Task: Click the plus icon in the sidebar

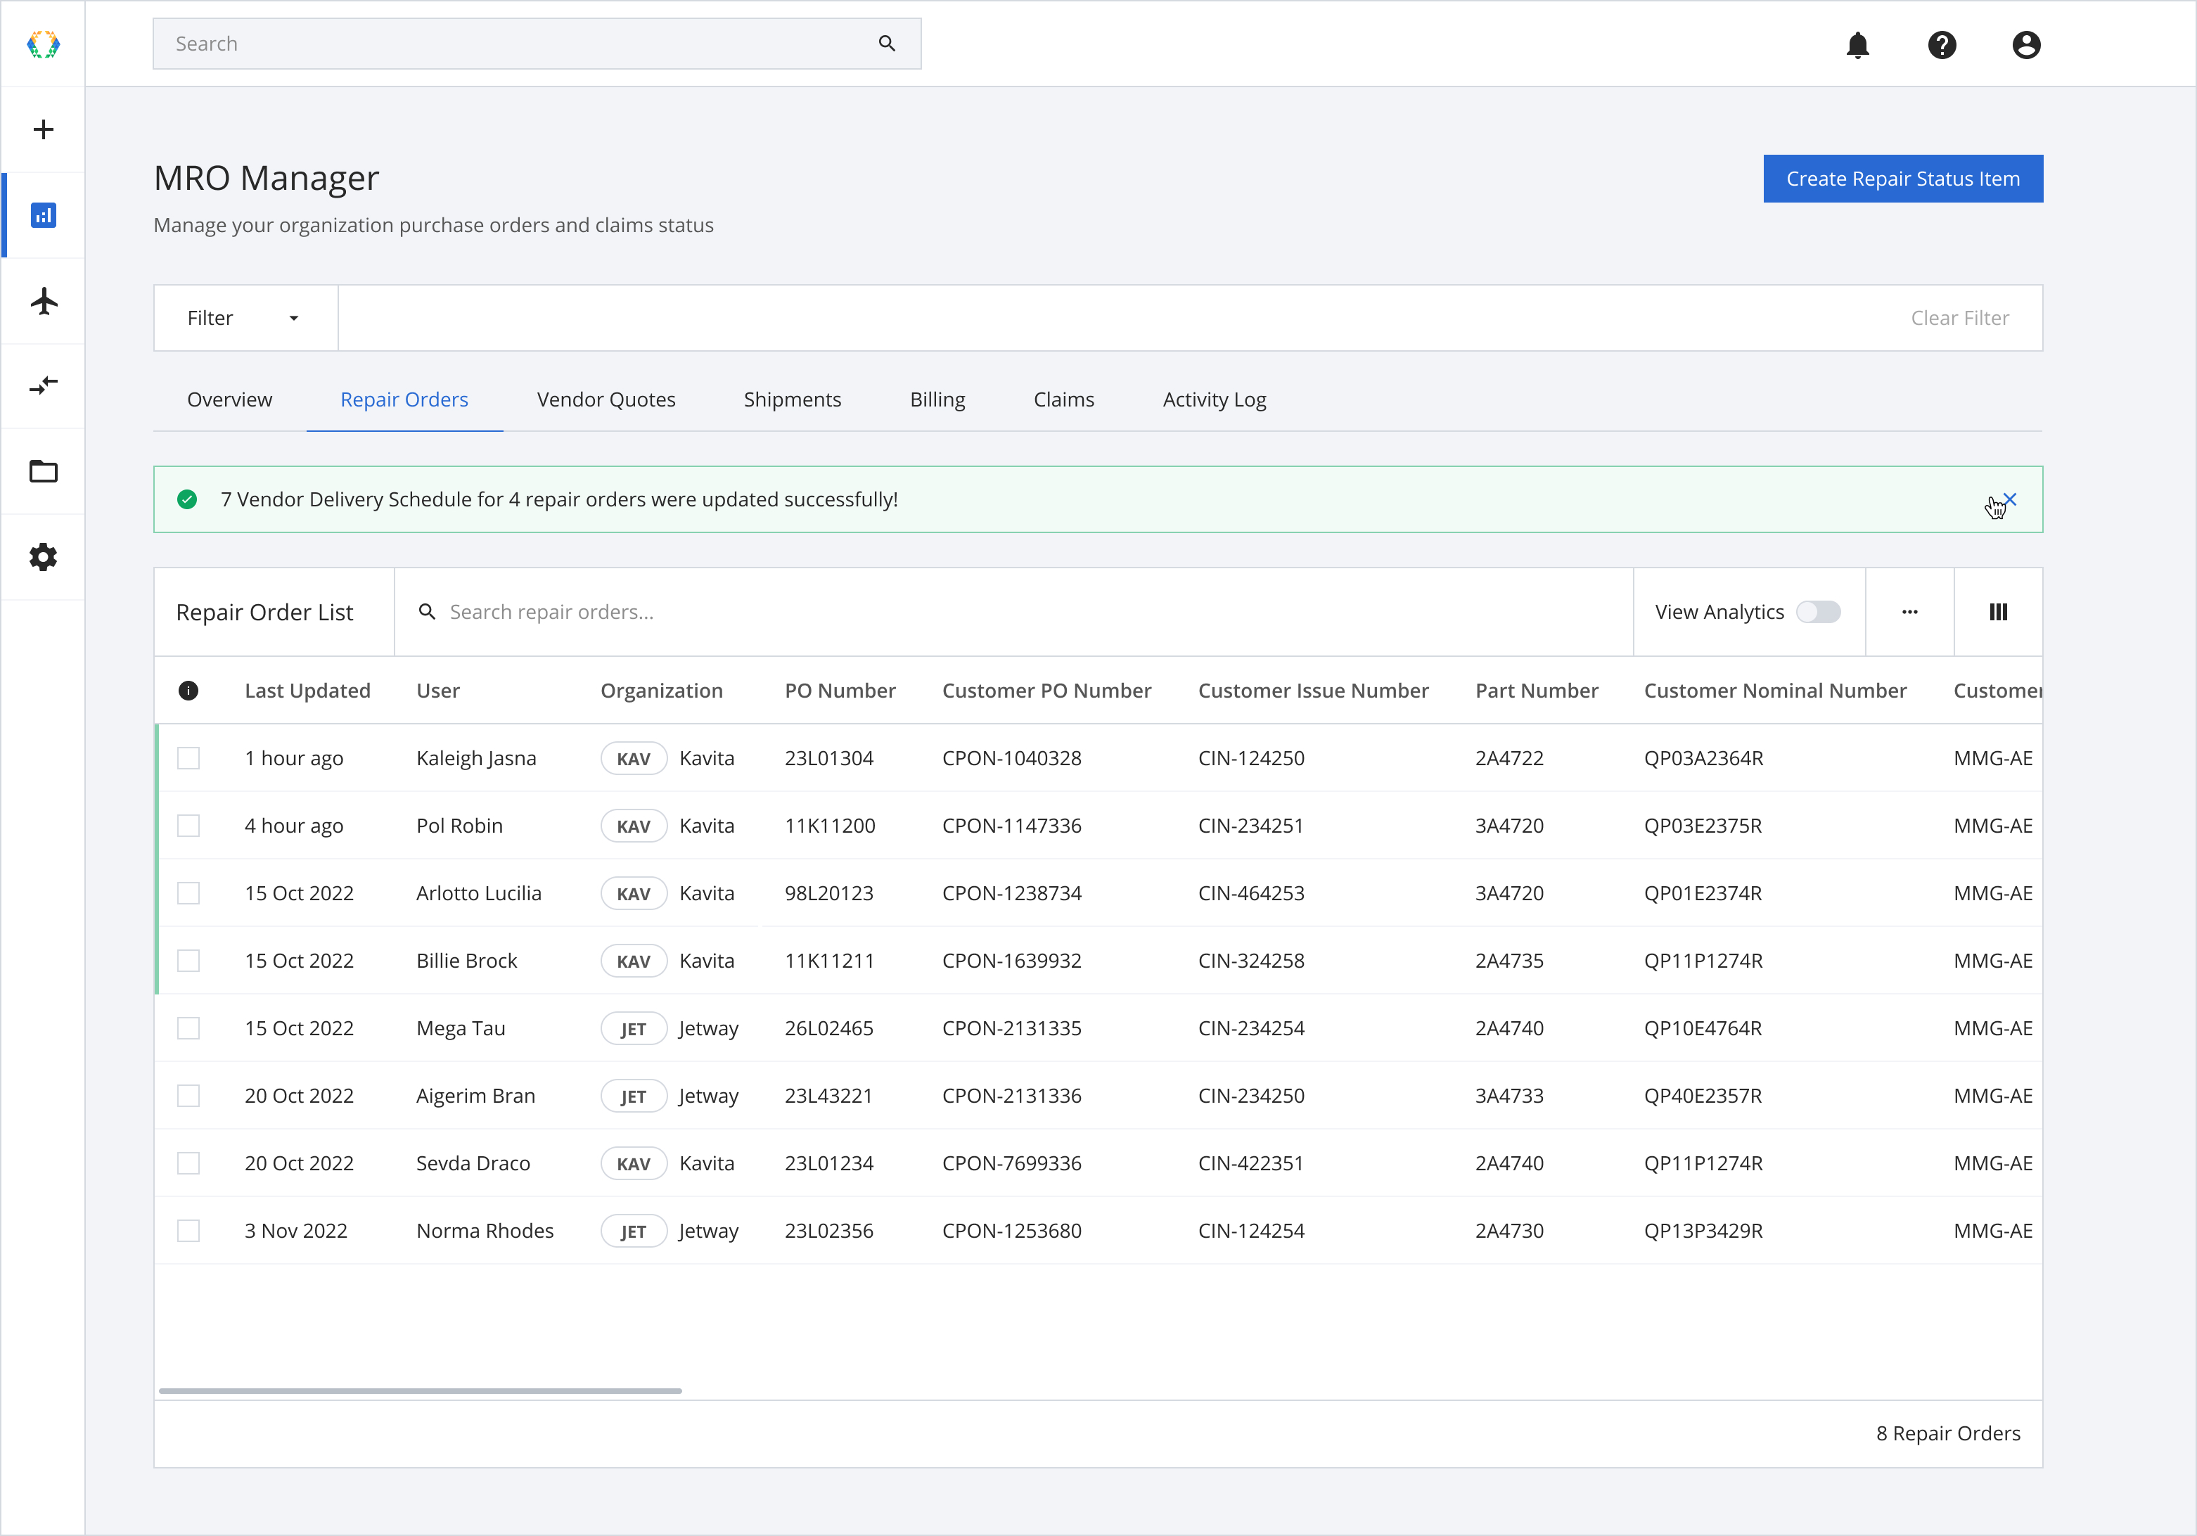Action: click(x=43, y=129)
